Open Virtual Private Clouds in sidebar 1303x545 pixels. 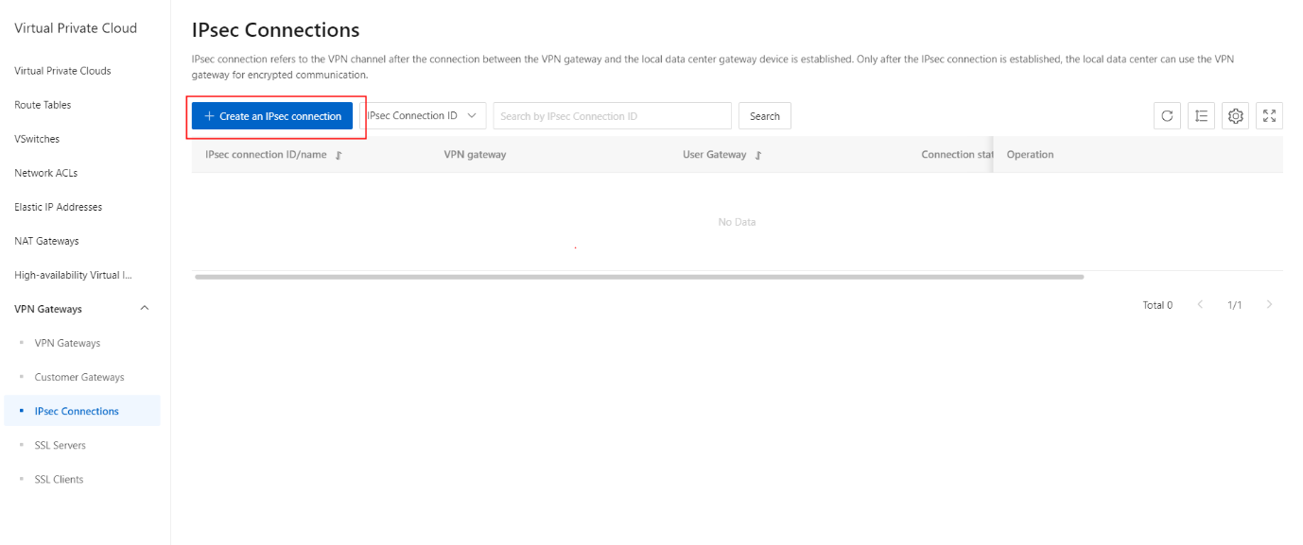coord(62,71)
